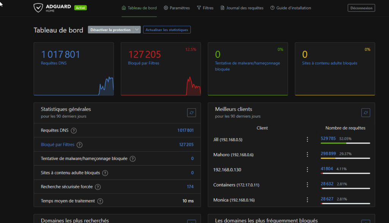Click the red blocked requests graph

(x=193, y=86)
